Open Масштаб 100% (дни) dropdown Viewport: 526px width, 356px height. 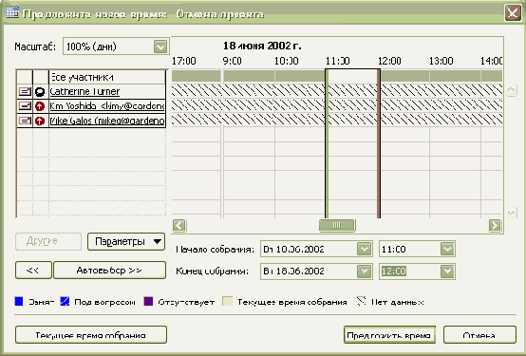pos(160,47)
